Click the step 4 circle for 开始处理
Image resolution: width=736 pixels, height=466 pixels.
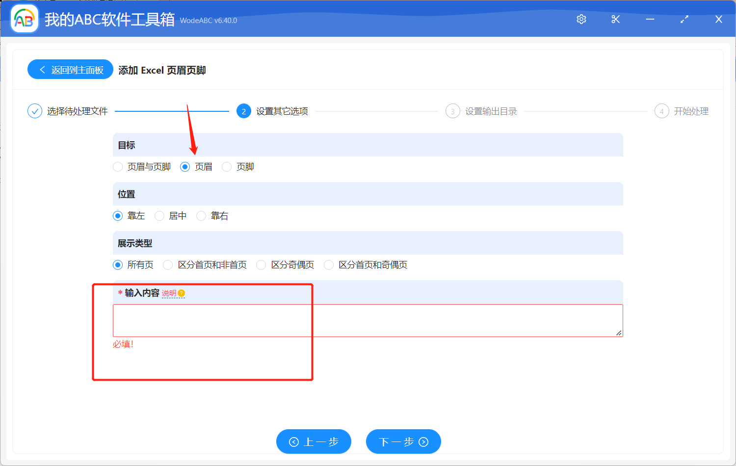(661, 111)
